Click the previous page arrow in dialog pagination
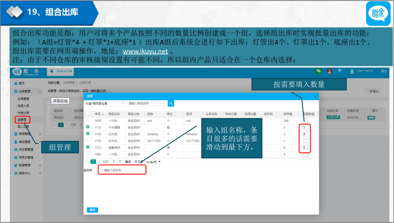 [x=87, y=162]
